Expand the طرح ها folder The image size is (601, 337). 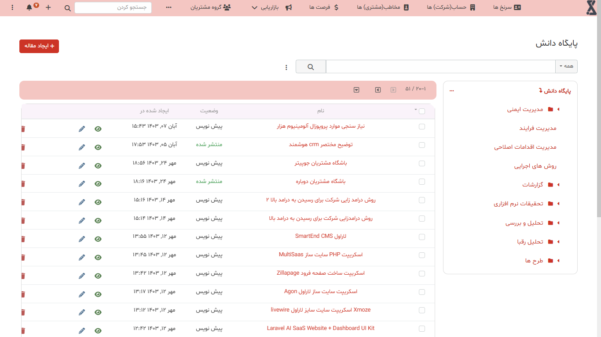(558, 261)
